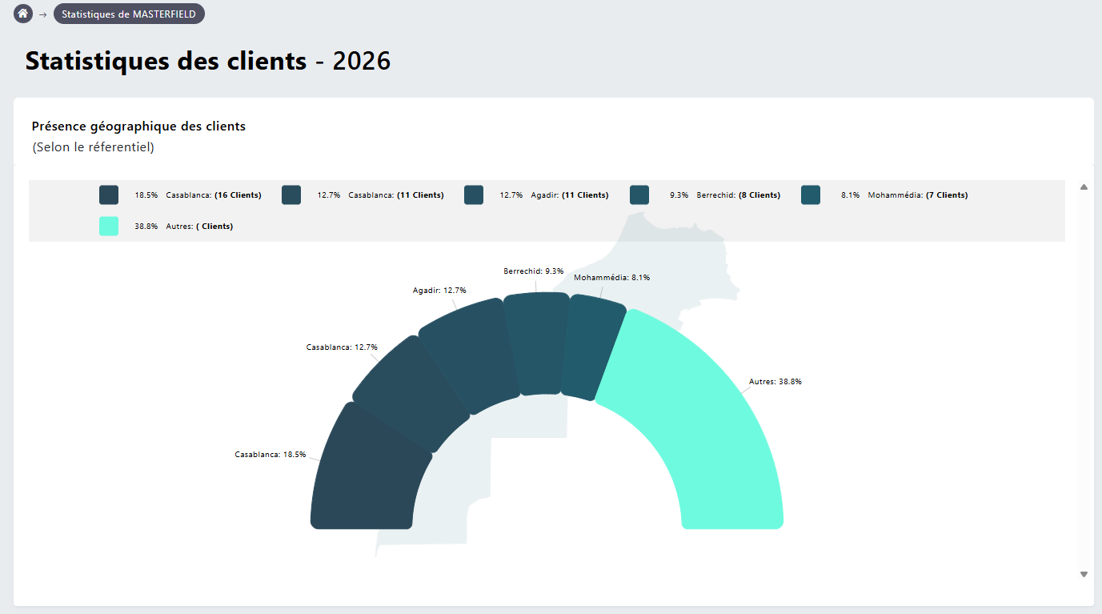The image size is (1102, 614).
Task: Click chart label "Casablanca: 18.5%"
Action: 270,455
